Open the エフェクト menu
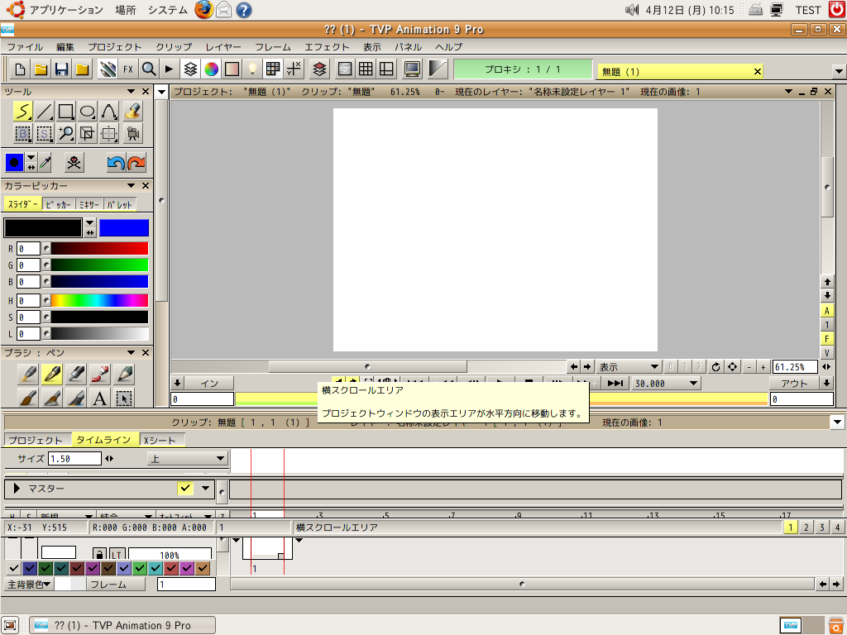The image size is (847, 635). (x=327, y=47)
